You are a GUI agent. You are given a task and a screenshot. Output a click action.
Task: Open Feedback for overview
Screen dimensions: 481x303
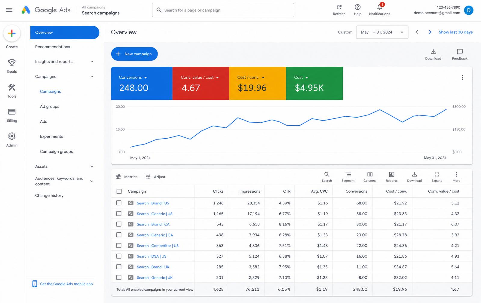point(459,54)
